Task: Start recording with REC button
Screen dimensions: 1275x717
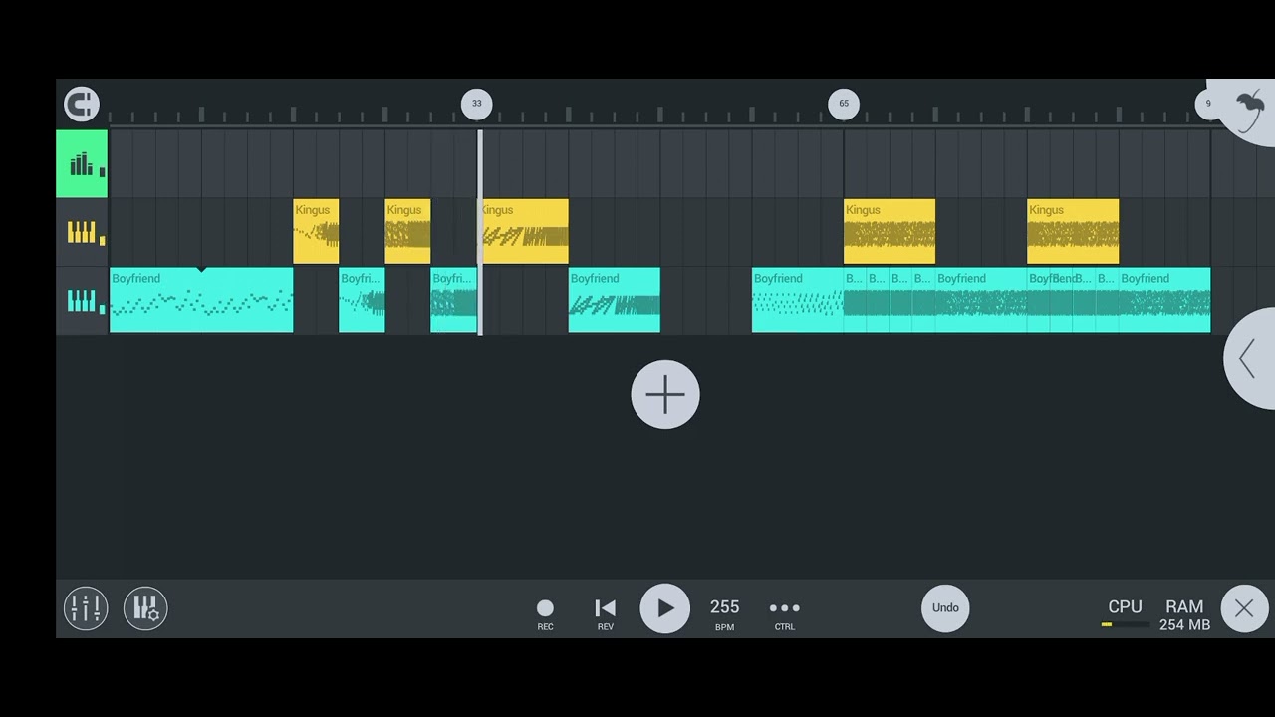Action: [x=545, y=613]
